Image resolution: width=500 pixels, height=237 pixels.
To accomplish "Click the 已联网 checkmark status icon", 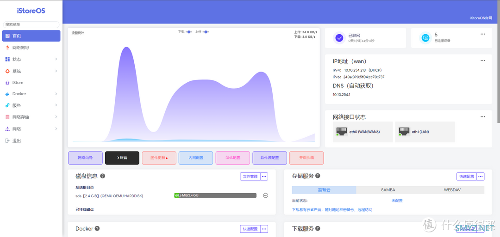I will [339, 38].
